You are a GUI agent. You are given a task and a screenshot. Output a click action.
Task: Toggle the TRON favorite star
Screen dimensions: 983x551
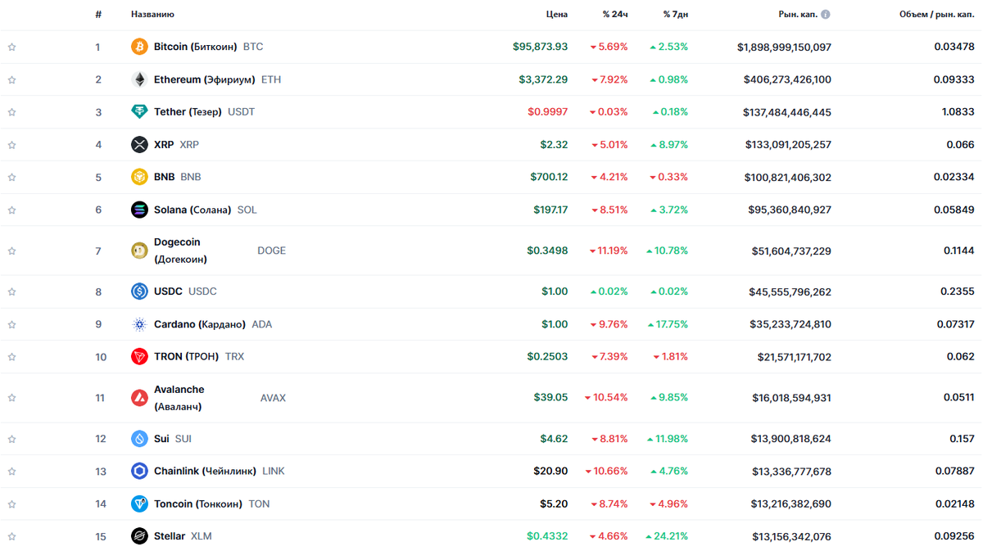coord(12,357)
